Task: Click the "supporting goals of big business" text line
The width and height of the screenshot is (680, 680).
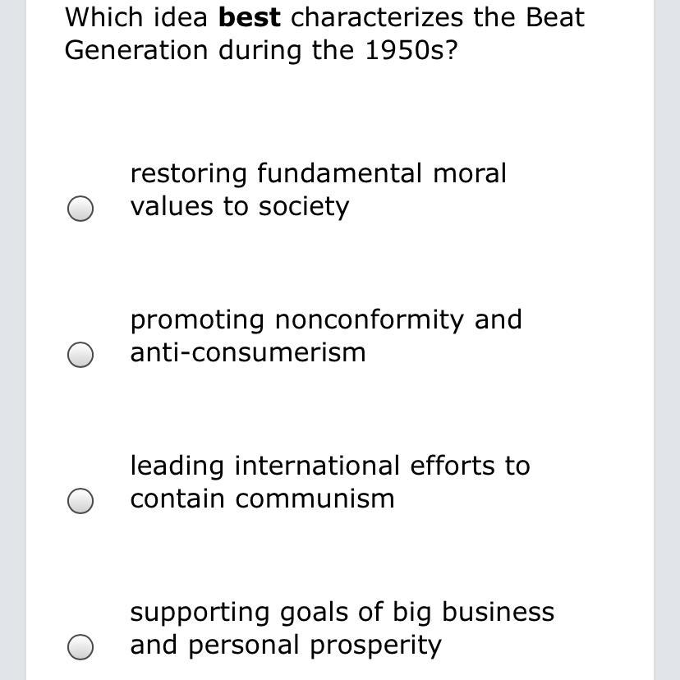Action: (342, 612)
